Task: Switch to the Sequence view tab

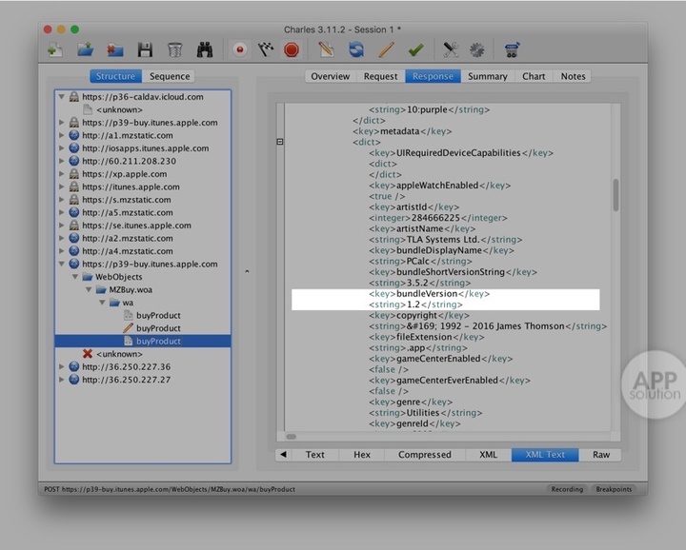Action: (x=170, y=76)
